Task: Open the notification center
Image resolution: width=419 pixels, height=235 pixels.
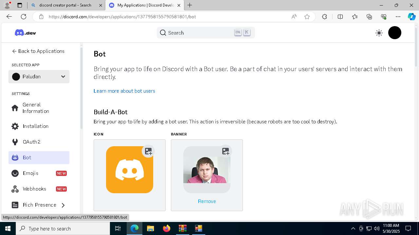Action: click(408, 228)
